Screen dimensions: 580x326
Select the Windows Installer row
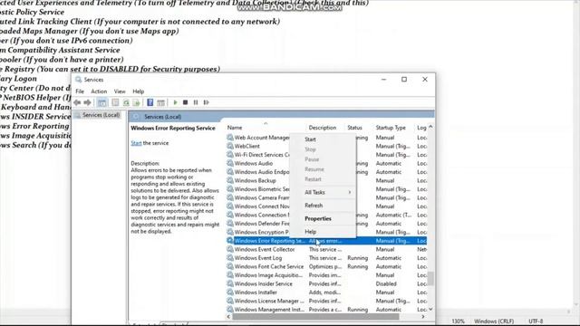(x=326, y=292)
